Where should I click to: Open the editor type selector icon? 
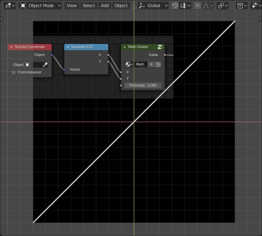click(8, 6)
